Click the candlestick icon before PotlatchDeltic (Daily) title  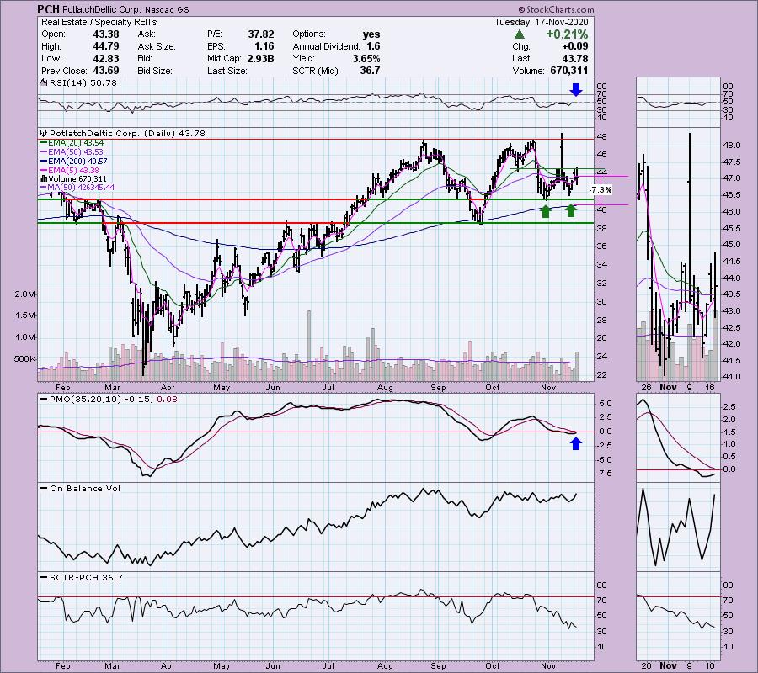pos(44,133)
